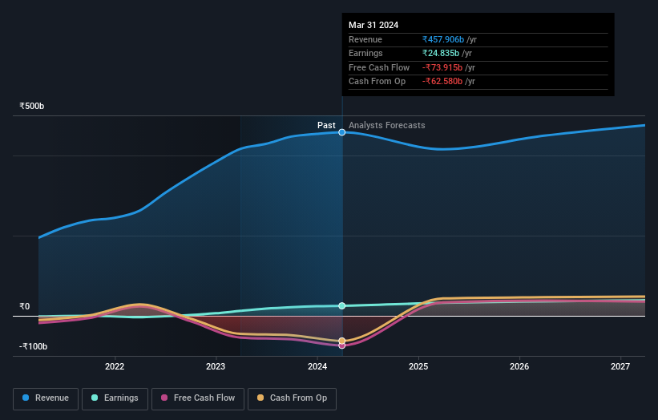This screenshot has height=420, width=658.
Task: Click the Analysts Forecasts label
Action: (x=387, y=126)
